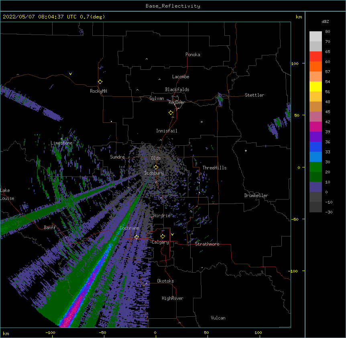Click the Sundre town label
The width and height of the screenshot is (346, 338).
coord(117,157)
